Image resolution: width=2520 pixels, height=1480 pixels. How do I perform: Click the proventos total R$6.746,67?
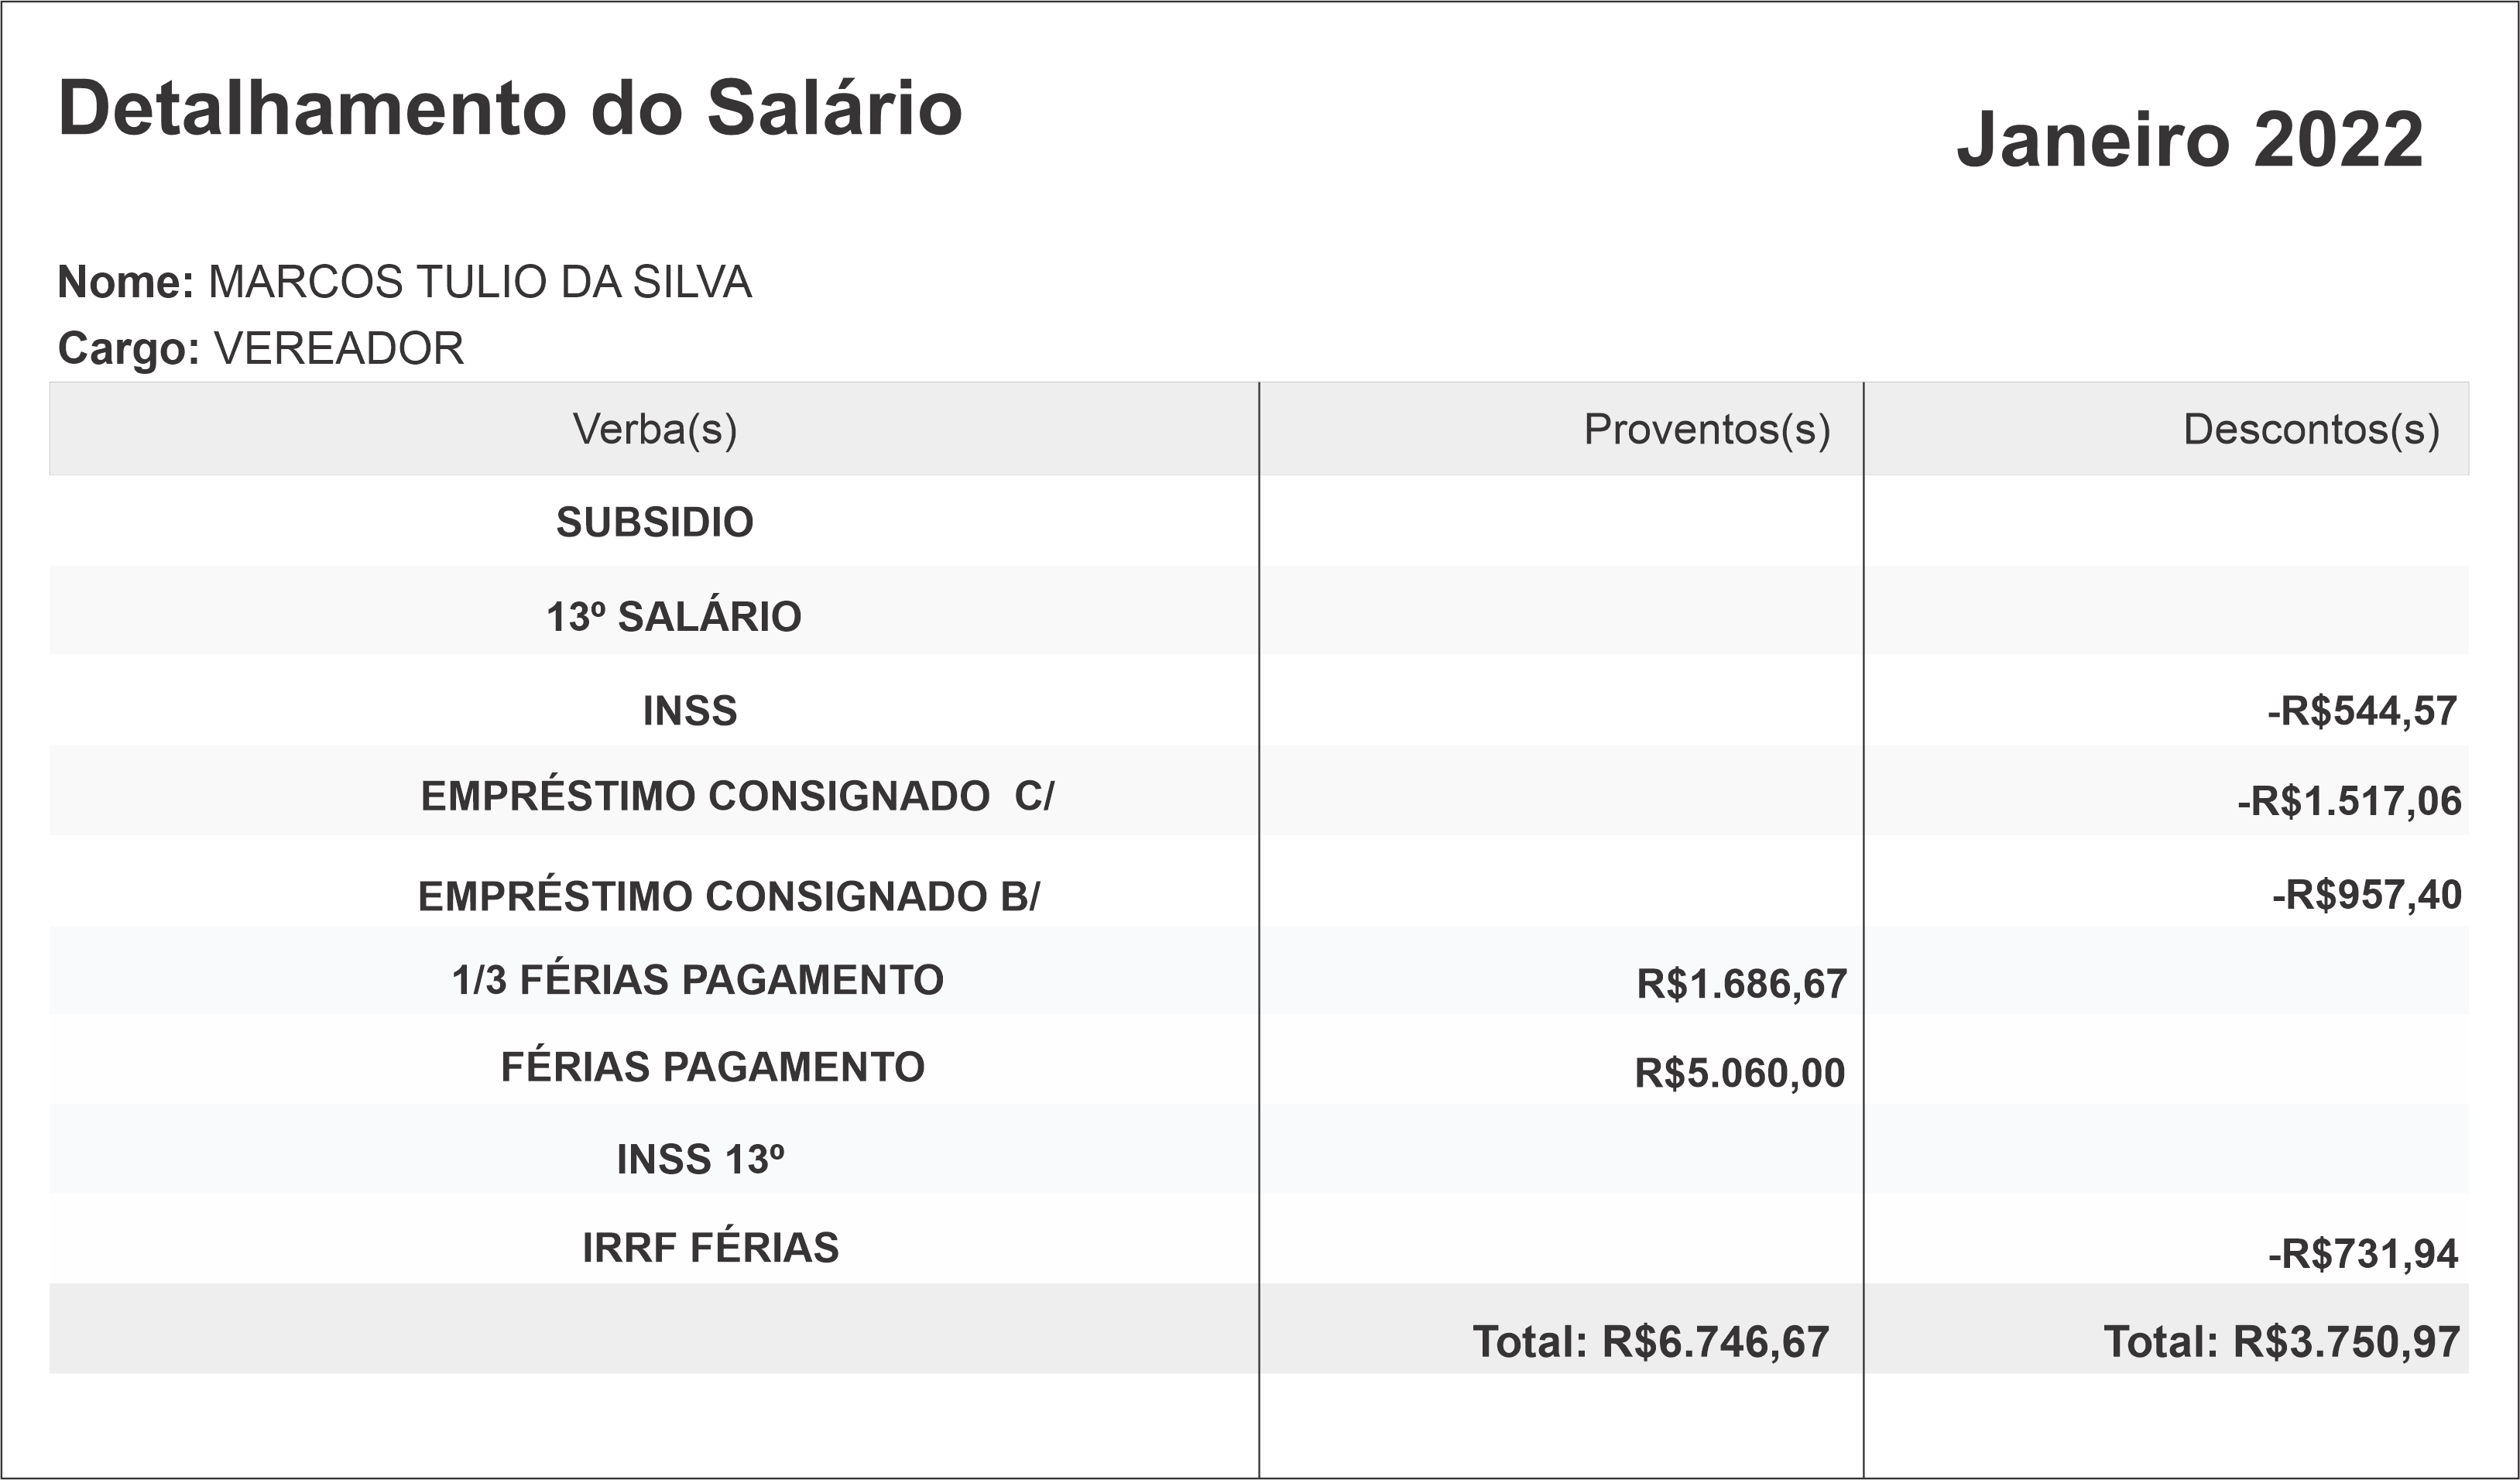[1650, 1342]
